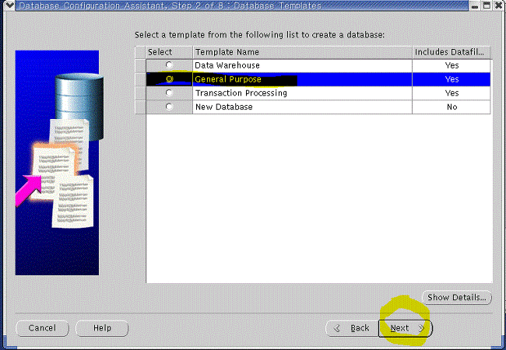Click the Template Name column header
This screenshot has height=350, width=506.
302,52
